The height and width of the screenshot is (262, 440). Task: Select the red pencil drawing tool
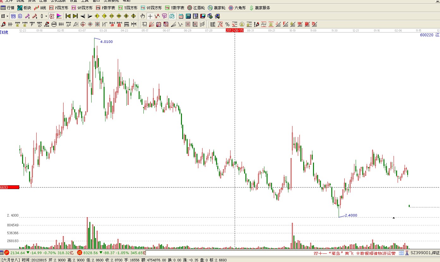(3, 24)
